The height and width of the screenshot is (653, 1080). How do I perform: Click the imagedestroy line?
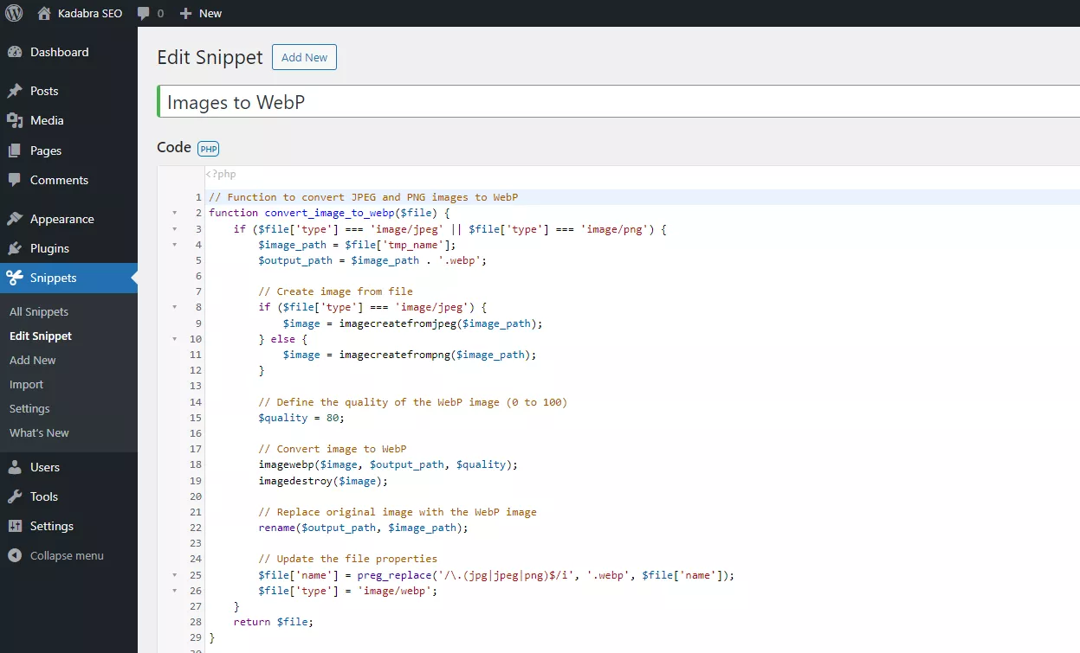click(323, 481)
